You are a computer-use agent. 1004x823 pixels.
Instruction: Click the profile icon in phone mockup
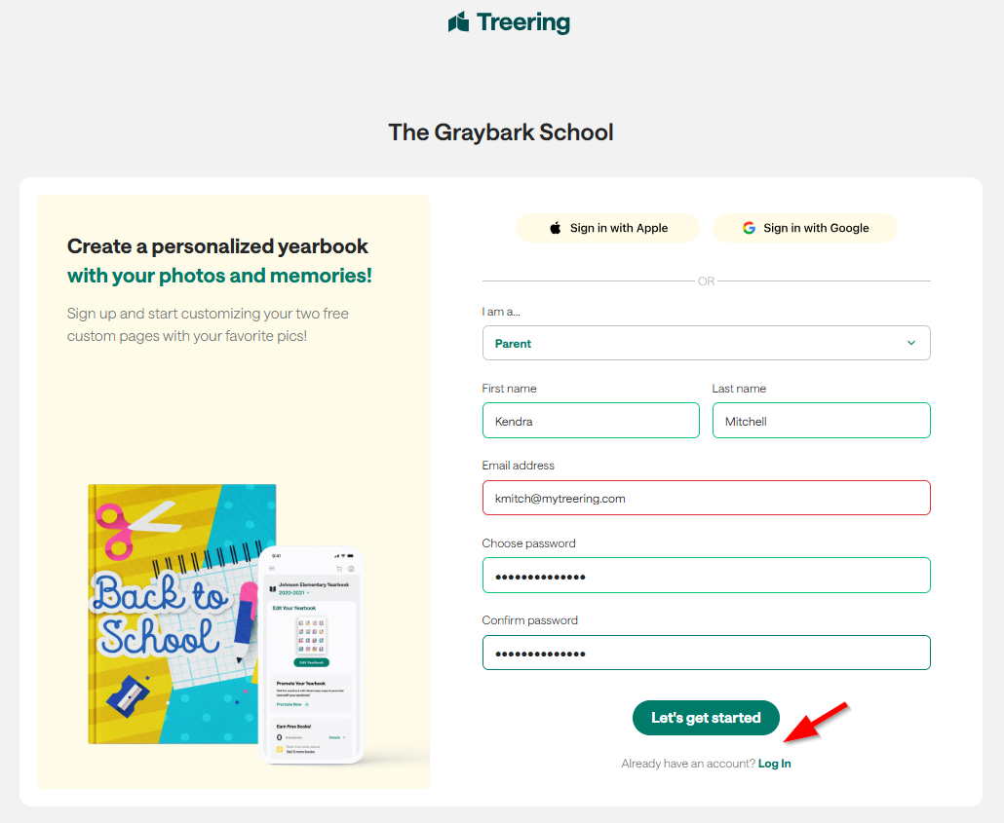pos(351,569)
